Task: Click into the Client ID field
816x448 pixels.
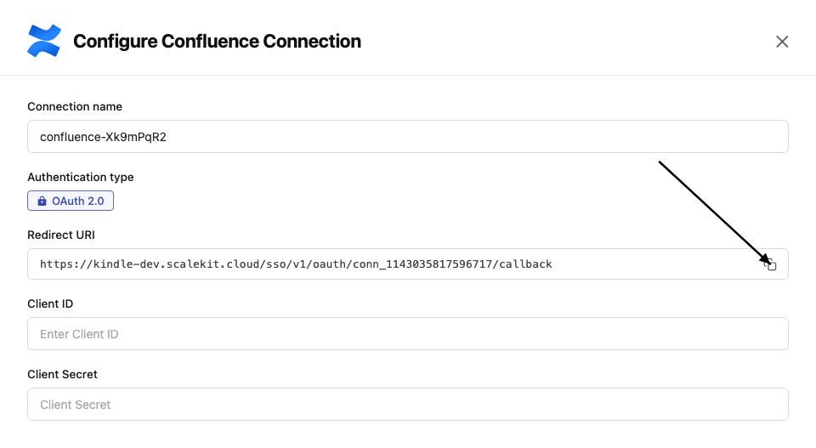Action: [x=408, y=334]
